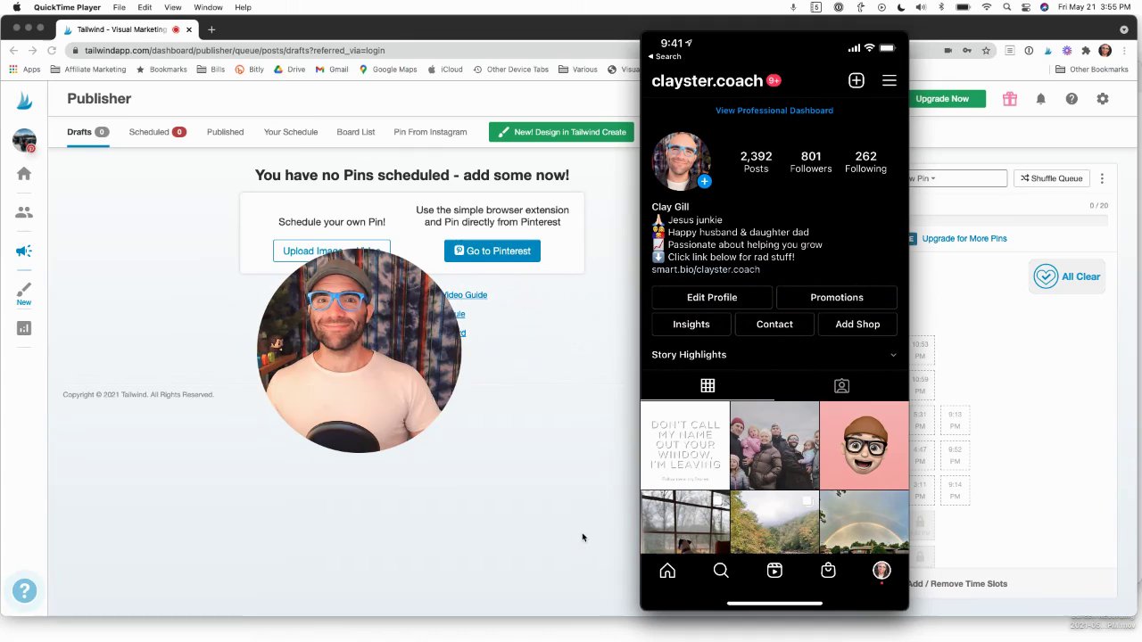Viewport: 1142px width, 642px height.
Task: Tap Contact button on Instagram
Action: tap(774, 325)
